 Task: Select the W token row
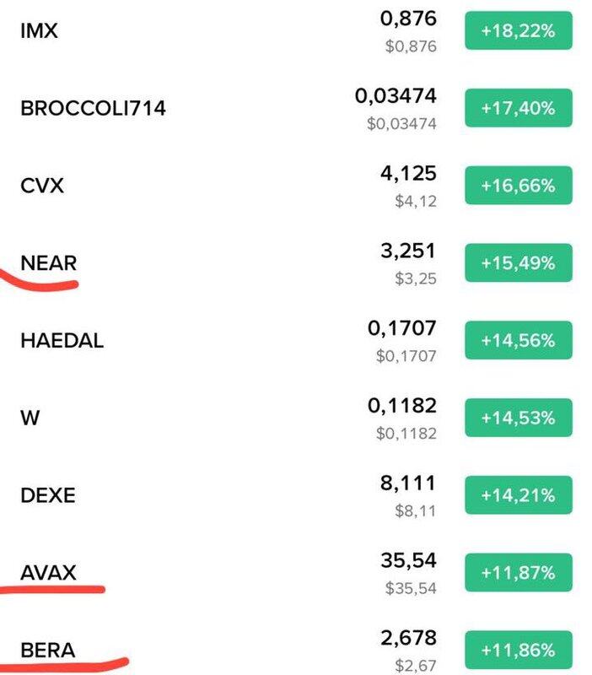tap(296, 418)
